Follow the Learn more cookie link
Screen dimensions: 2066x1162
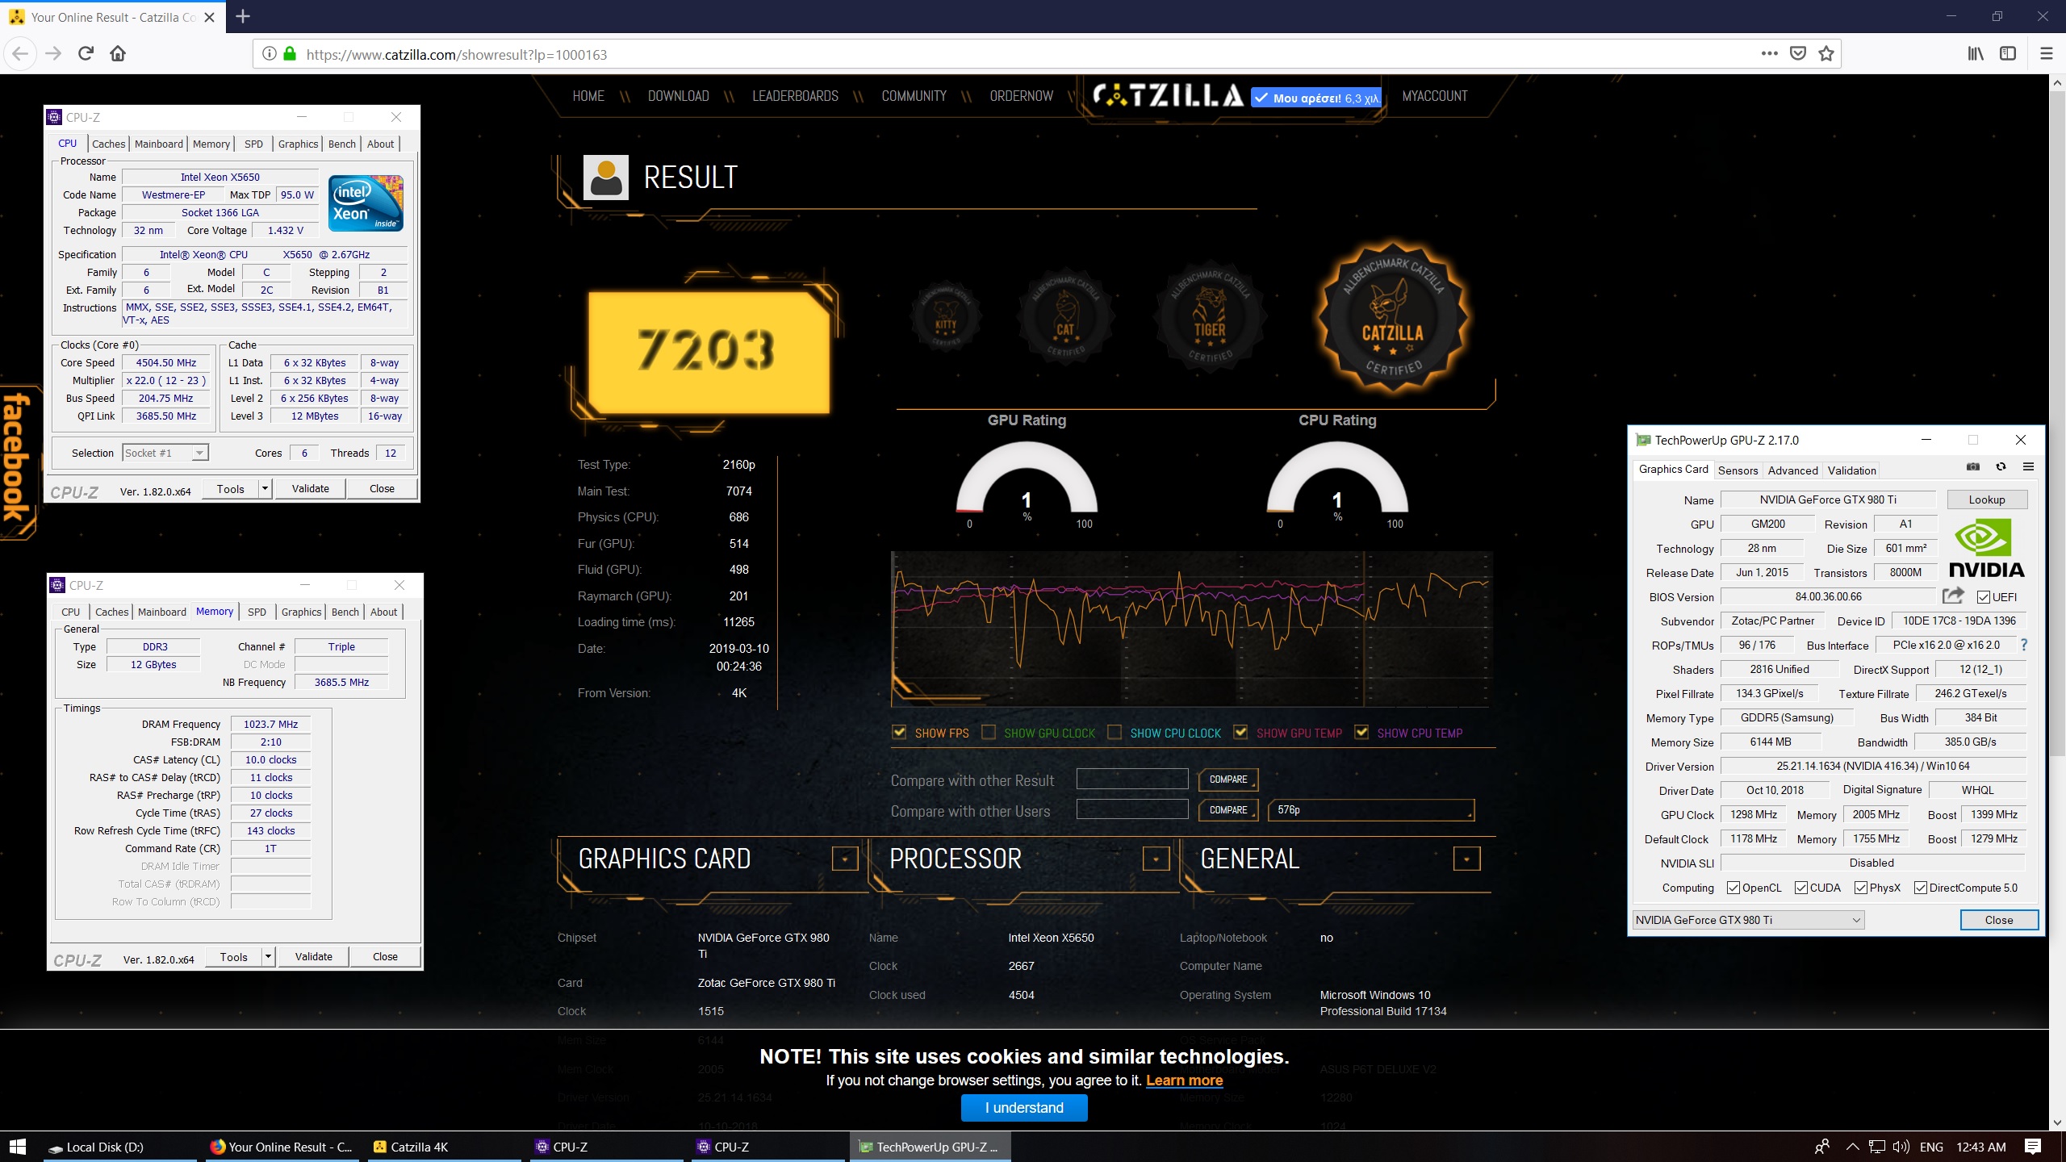pos(1184,1080)
